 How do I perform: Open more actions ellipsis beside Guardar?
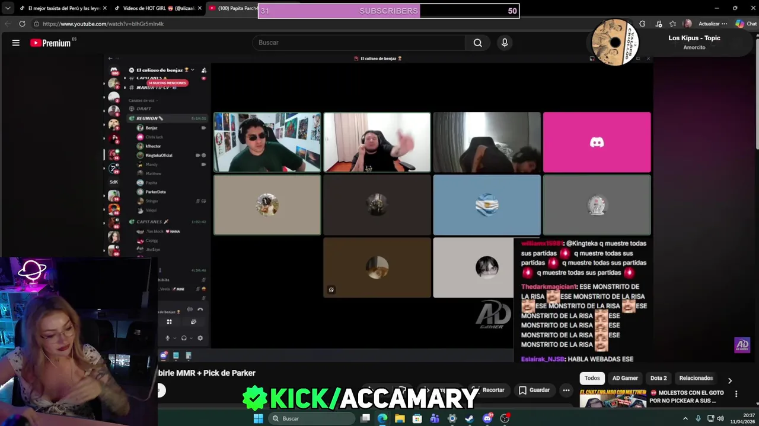(566, 390)
